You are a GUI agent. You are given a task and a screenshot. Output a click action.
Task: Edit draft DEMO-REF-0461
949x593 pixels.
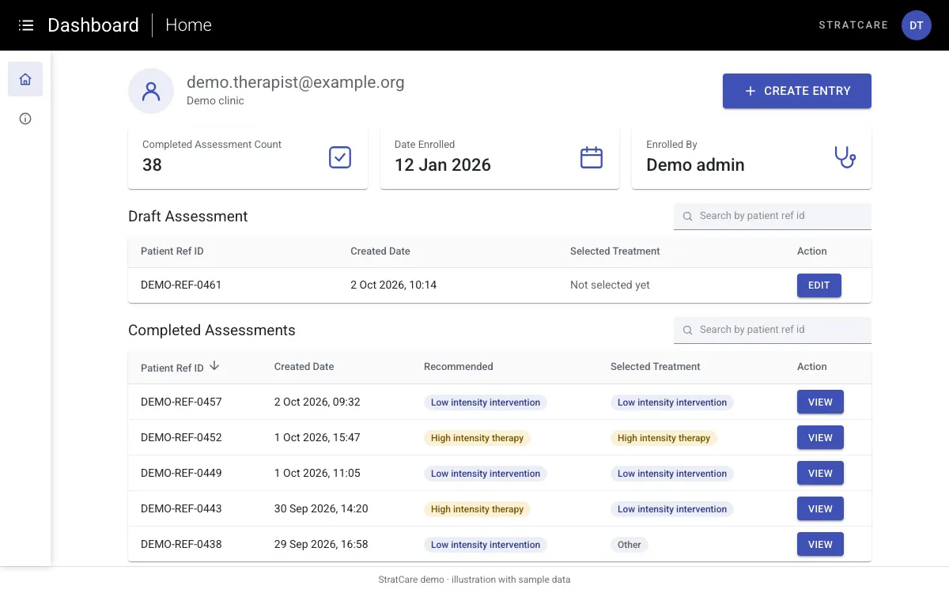[819, 285]
